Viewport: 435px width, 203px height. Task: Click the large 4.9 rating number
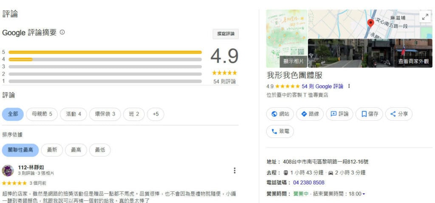coord(224,56)
